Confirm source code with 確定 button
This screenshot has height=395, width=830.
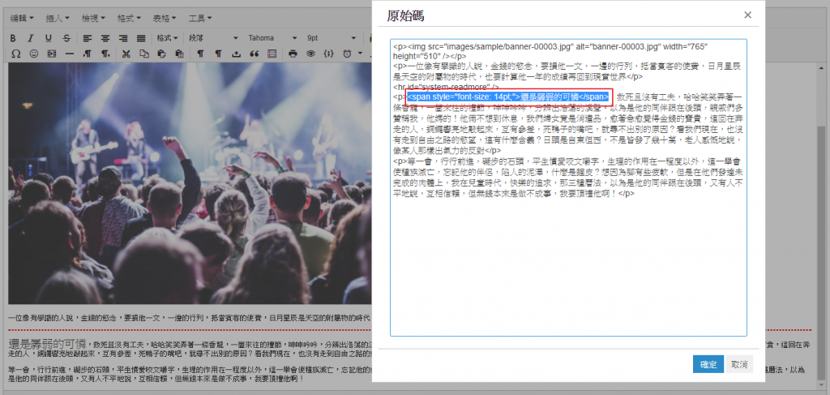[x=708, y=364]
